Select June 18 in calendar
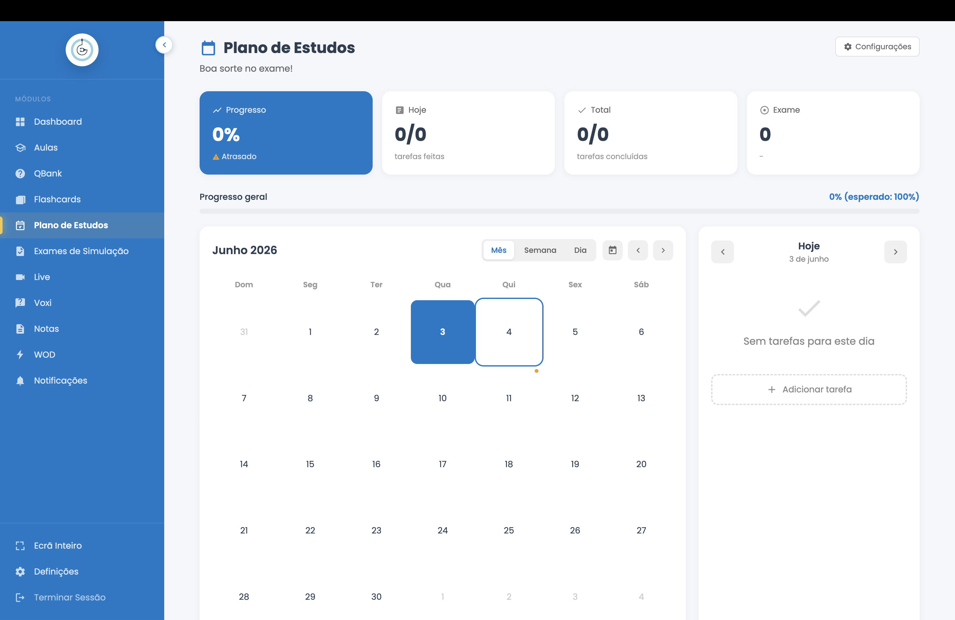 [x=508, y=464]
